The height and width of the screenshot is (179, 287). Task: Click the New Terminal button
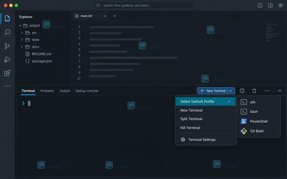pyautogui.click(x=212, y=91)
